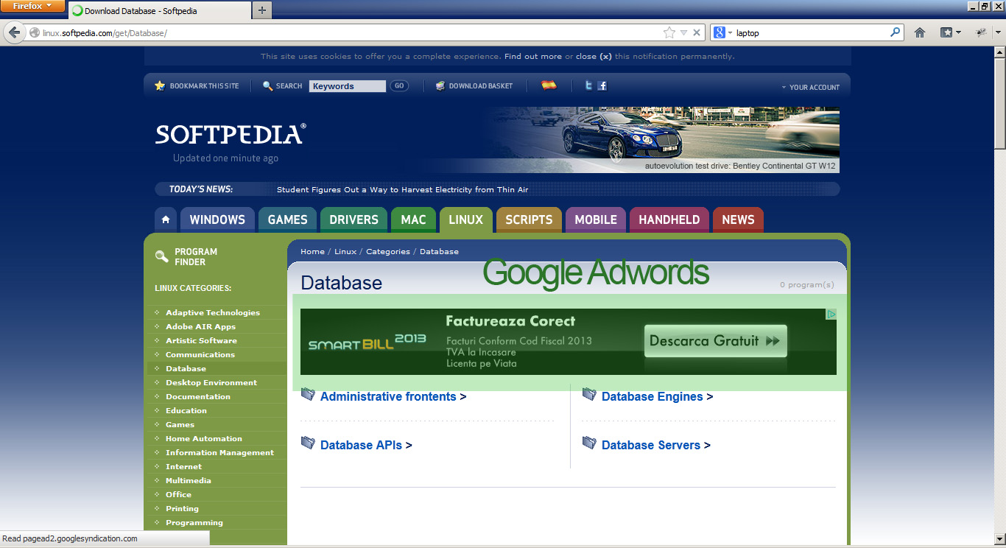Switch to the DRIVERS tab

click(x=353, y=219)
